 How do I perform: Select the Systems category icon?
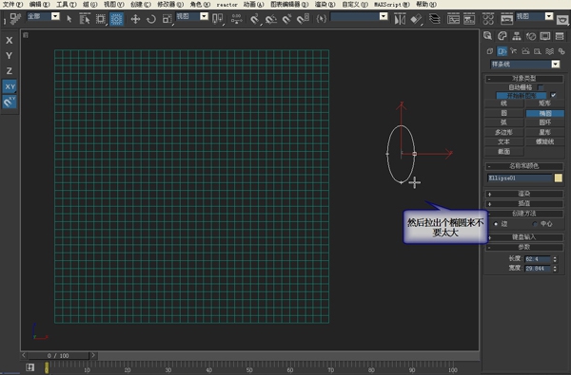pos(561,51)
